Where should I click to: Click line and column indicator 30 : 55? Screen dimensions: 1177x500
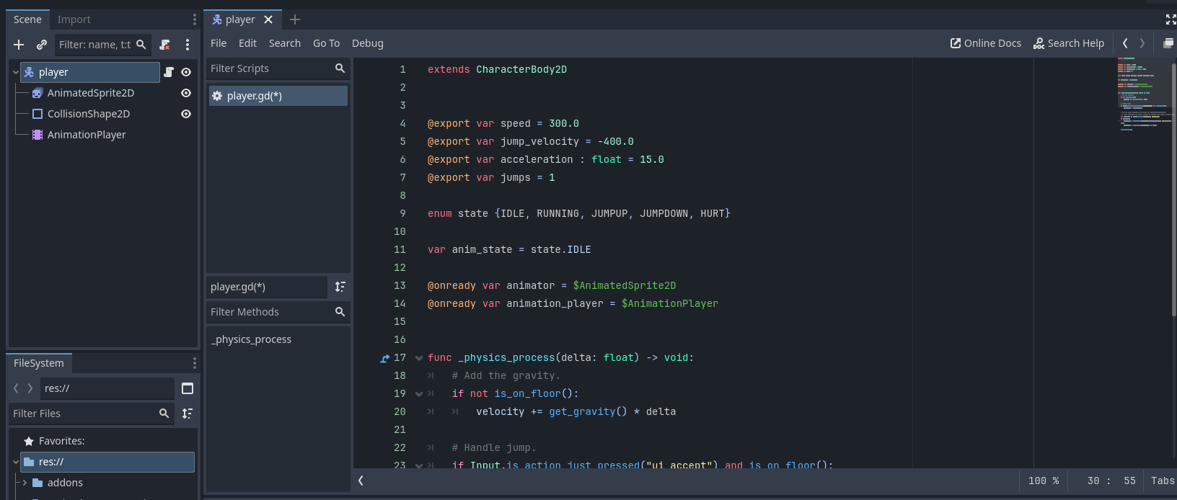1111,481
